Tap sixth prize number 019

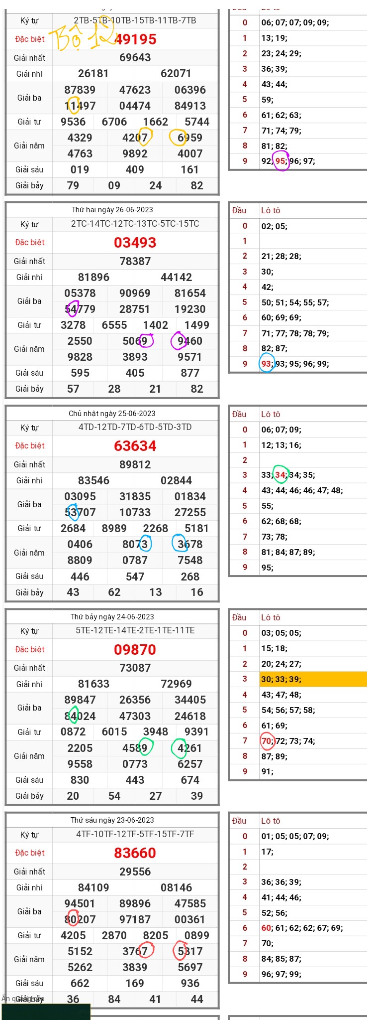[80, 169]
